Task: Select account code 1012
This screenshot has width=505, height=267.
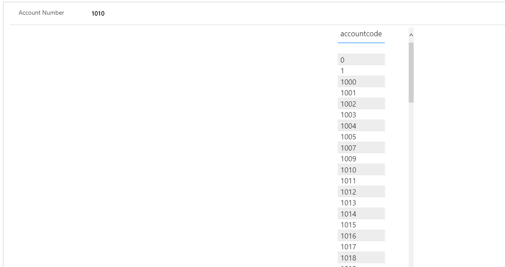Action: pos(361,191)
